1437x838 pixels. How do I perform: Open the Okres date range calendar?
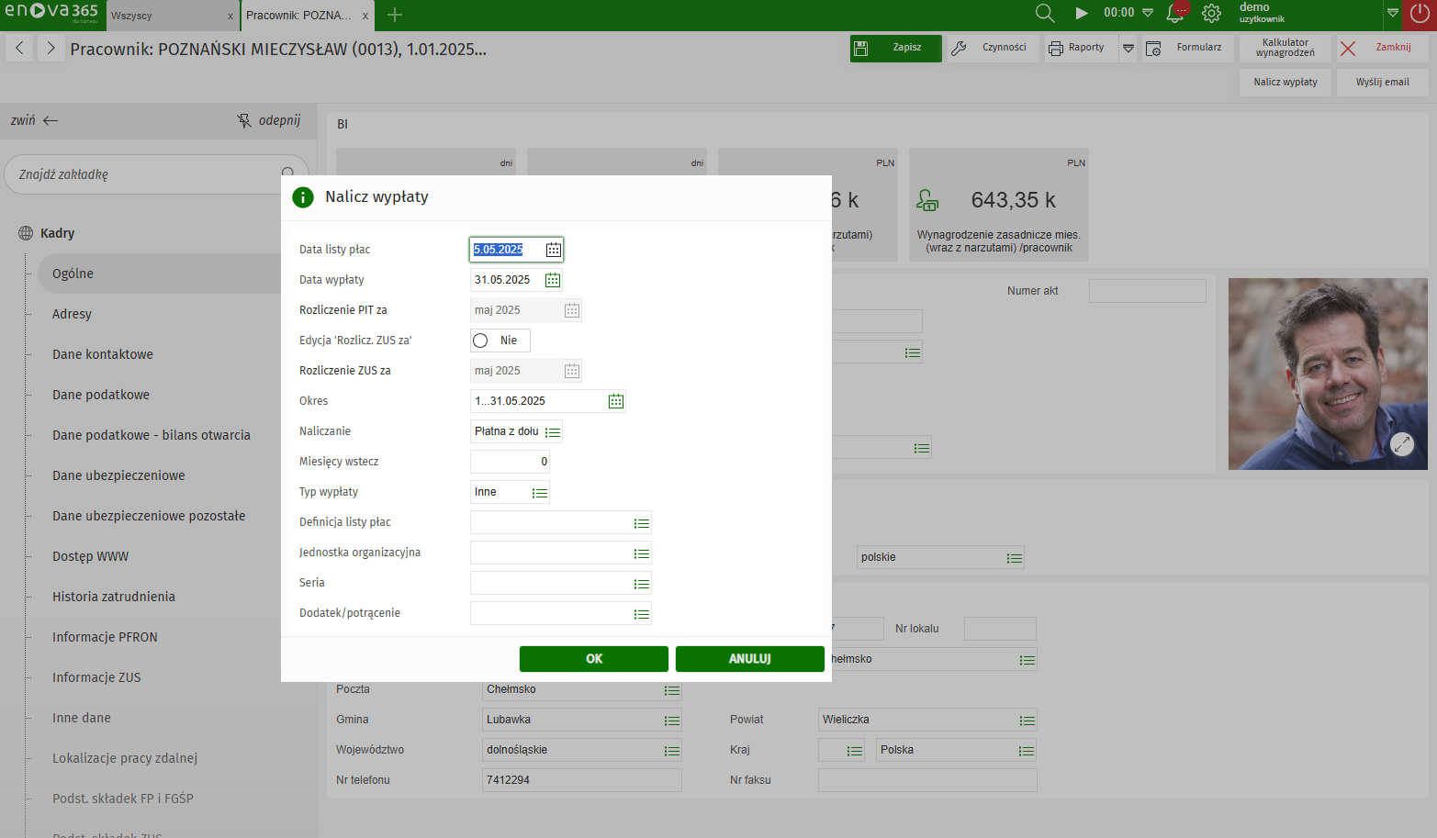pos(615,401)
